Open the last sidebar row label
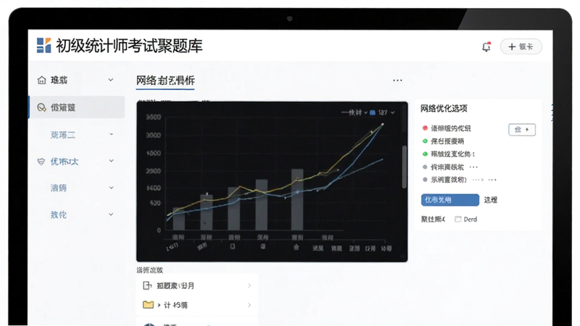Screen dimensions: 580x326 click(59, 214)
